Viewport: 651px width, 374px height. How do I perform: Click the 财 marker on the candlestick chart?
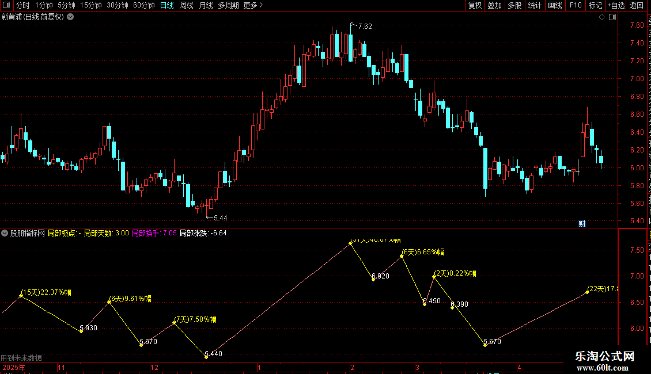coord(582,223)
